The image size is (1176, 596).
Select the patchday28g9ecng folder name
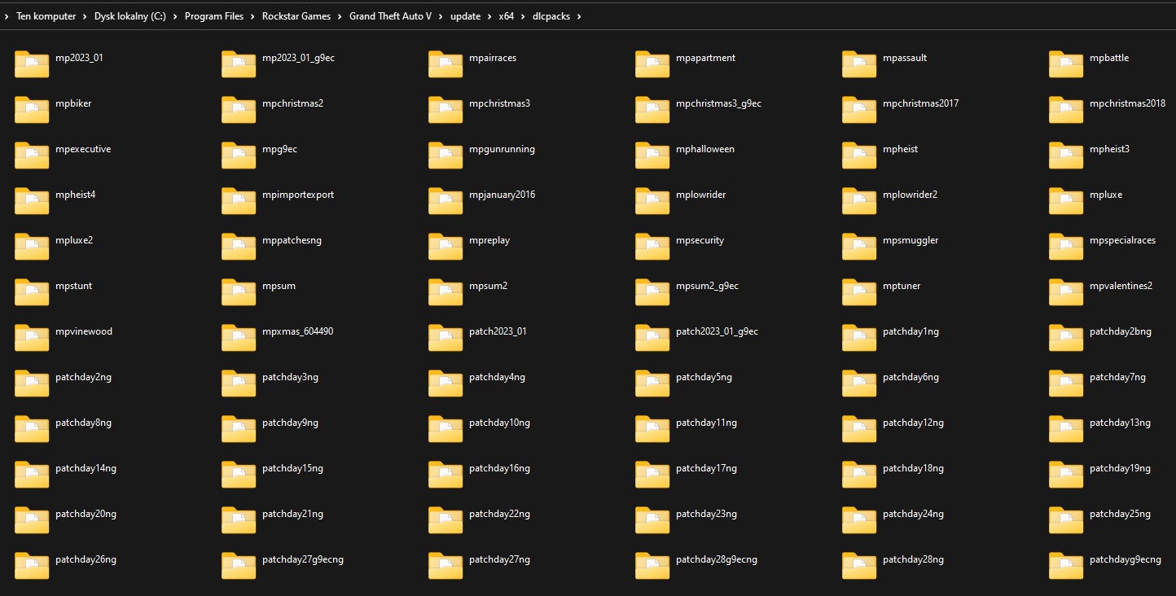point(716,559)
